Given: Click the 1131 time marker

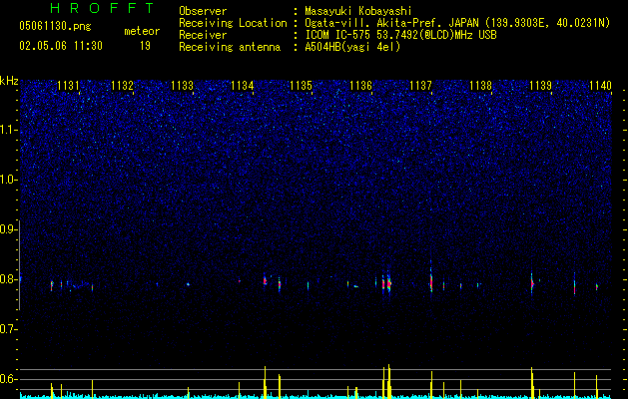Looking at the screenshot, I should point(68,86).
